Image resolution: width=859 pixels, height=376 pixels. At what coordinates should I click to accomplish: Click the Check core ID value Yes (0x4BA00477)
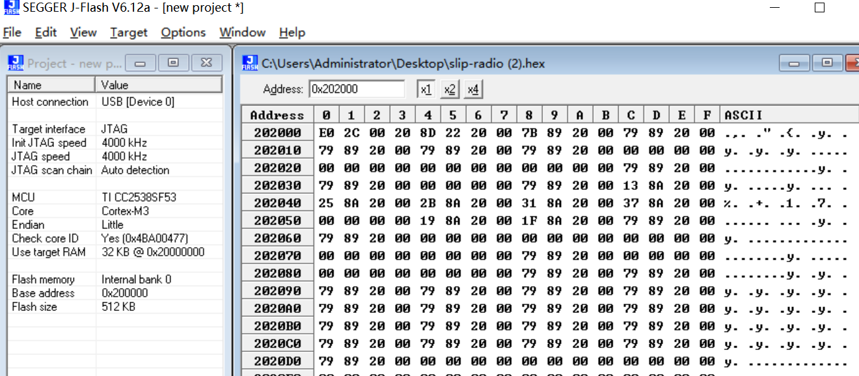(x=144, y=238)
